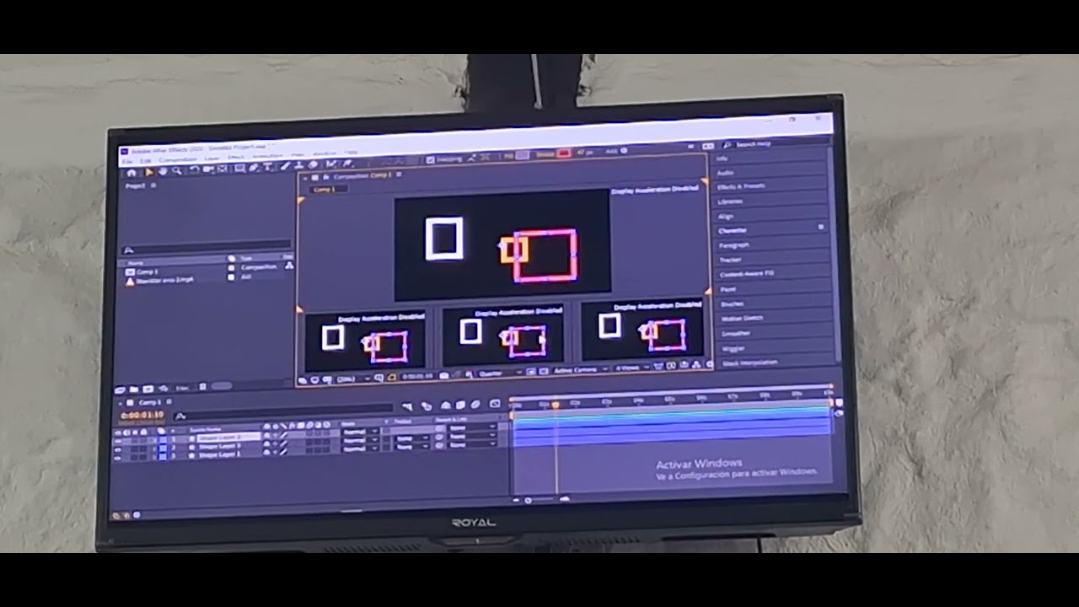
Task: Toggle visibility eye of Shape Layer 3
Action: click(118, 449)
